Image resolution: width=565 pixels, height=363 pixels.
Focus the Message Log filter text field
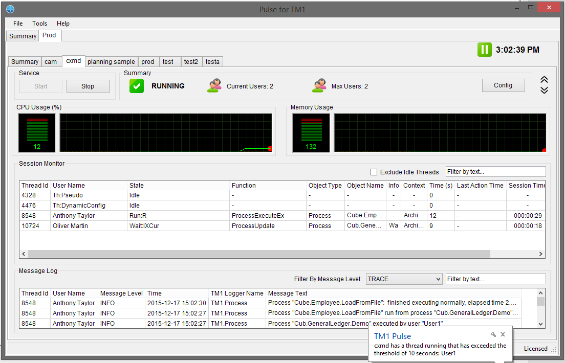coord(496,279)
